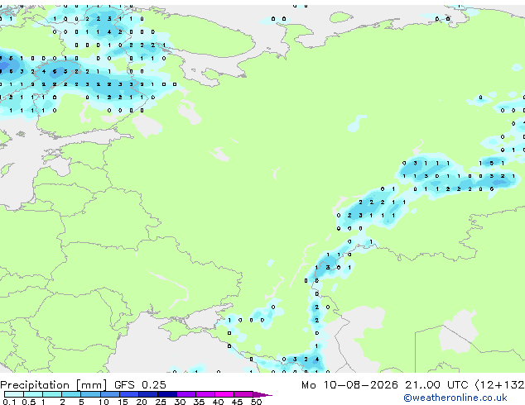Click the 'GFS 0.25' model label

click(140, 384)
